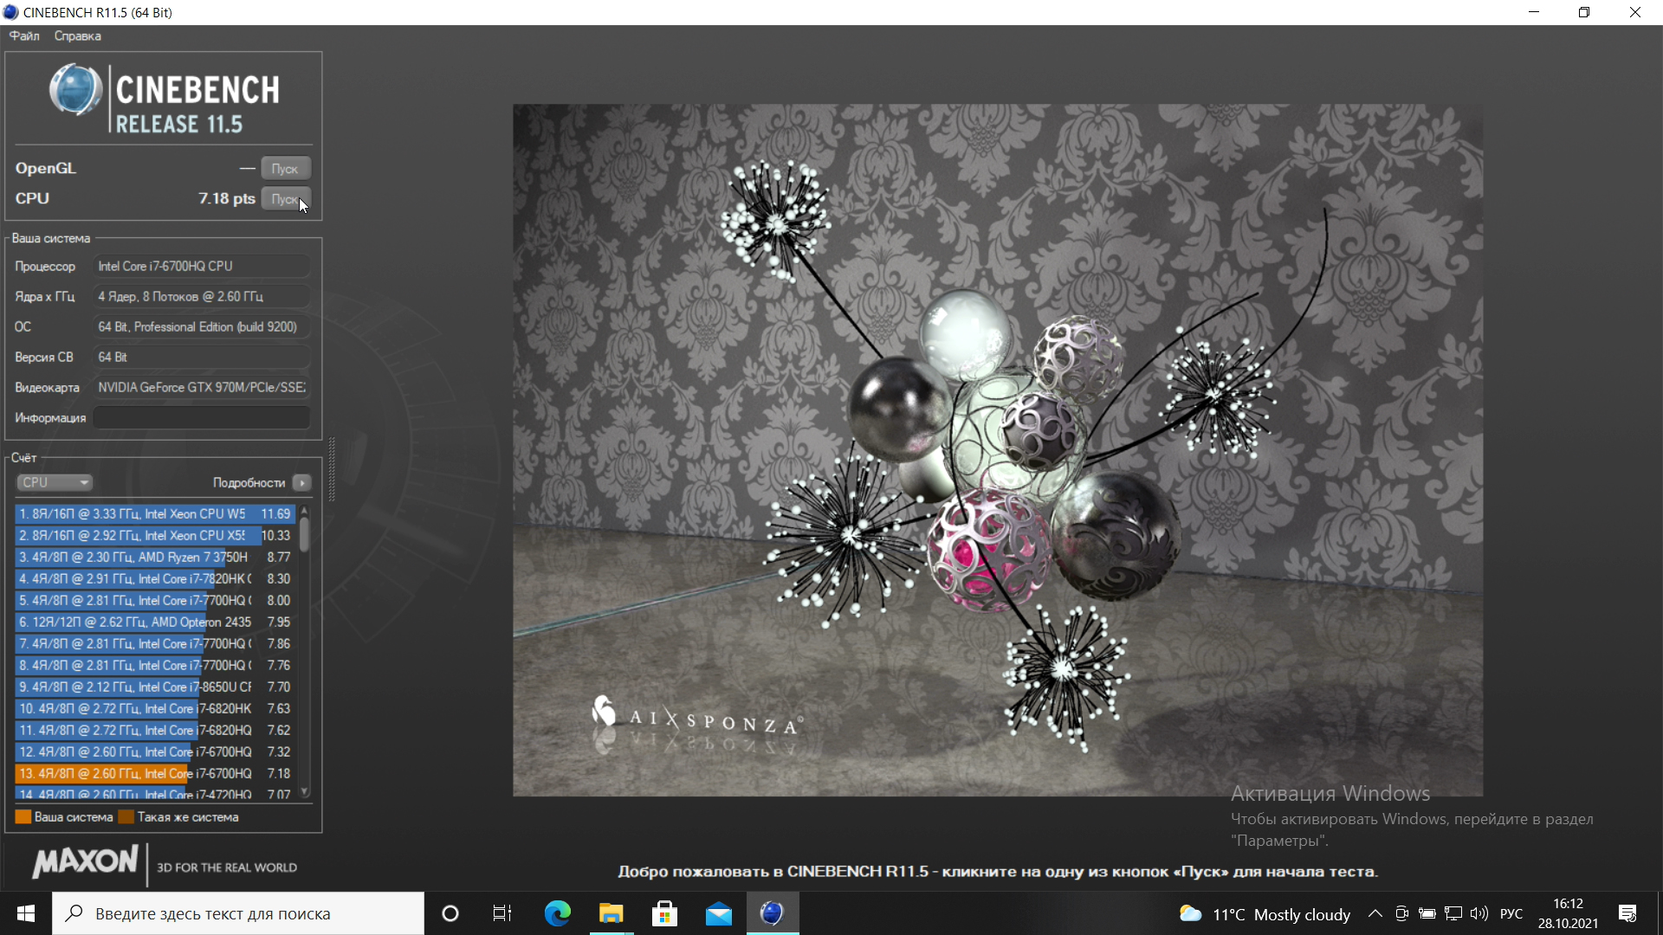Select ranking row 2 Intel Xeon CPU X5
The width and height of the screenshot is (1663, 935).
[x=155, y=535]
